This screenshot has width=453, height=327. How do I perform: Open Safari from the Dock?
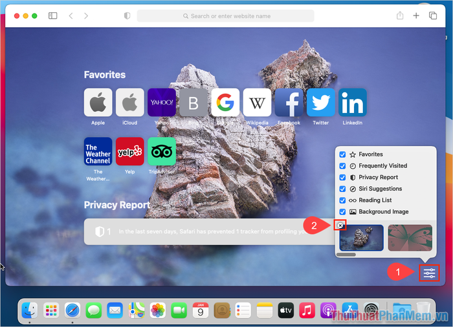pyautogui.click(x=72, y=311)
